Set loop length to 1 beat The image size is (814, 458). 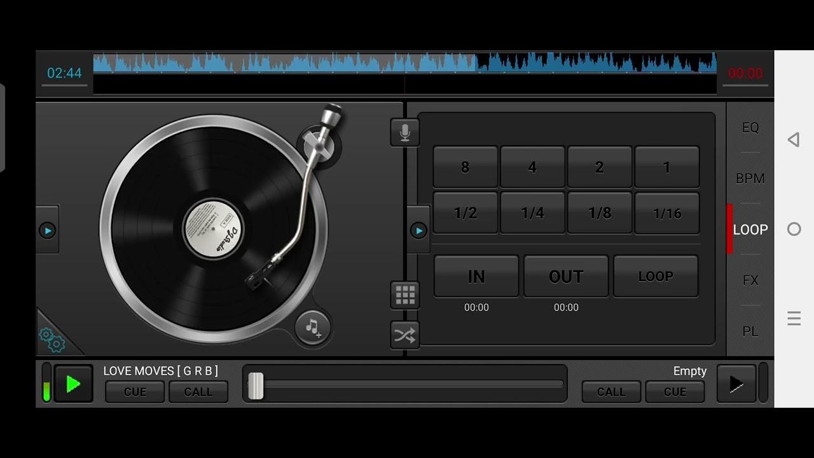[x=666, y=167]
